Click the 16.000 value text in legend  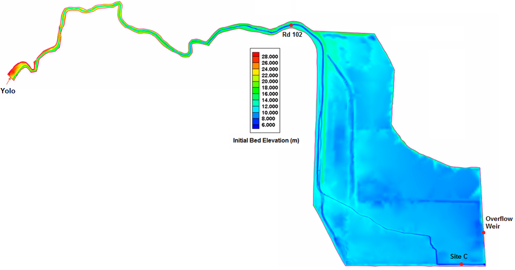point(270,94)
